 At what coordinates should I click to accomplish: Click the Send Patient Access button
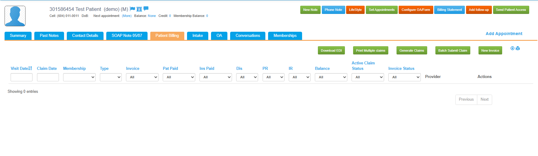(511, 10)
